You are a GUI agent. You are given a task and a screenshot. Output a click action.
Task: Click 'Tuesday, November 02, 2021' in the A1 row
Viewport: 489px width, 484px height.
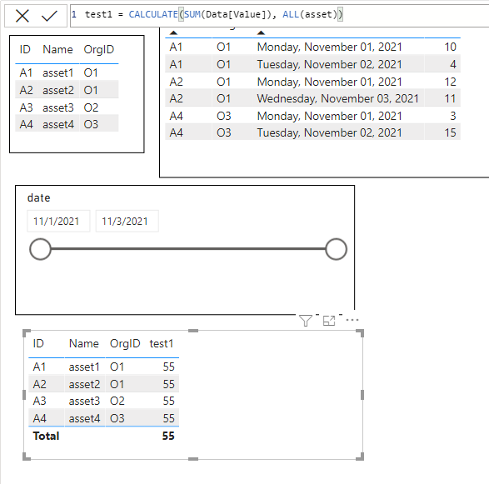pos(330,64)
